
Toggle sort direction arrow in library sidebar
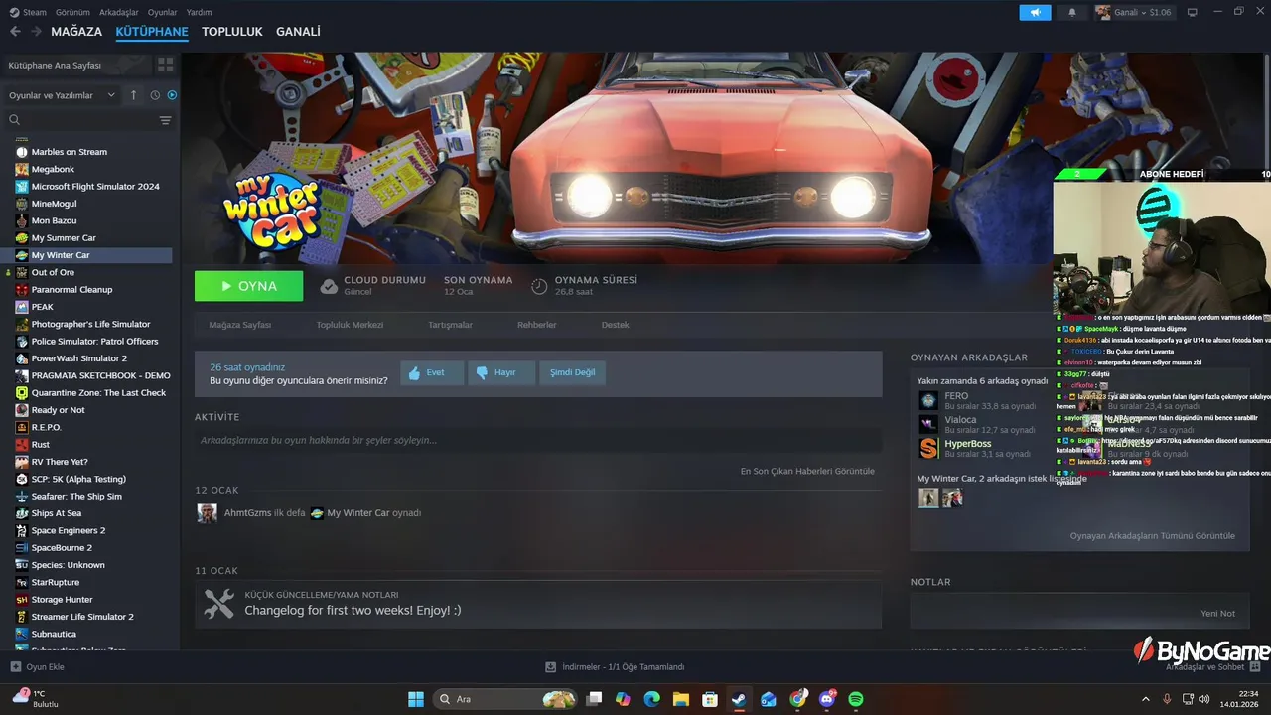coord(135,95)
